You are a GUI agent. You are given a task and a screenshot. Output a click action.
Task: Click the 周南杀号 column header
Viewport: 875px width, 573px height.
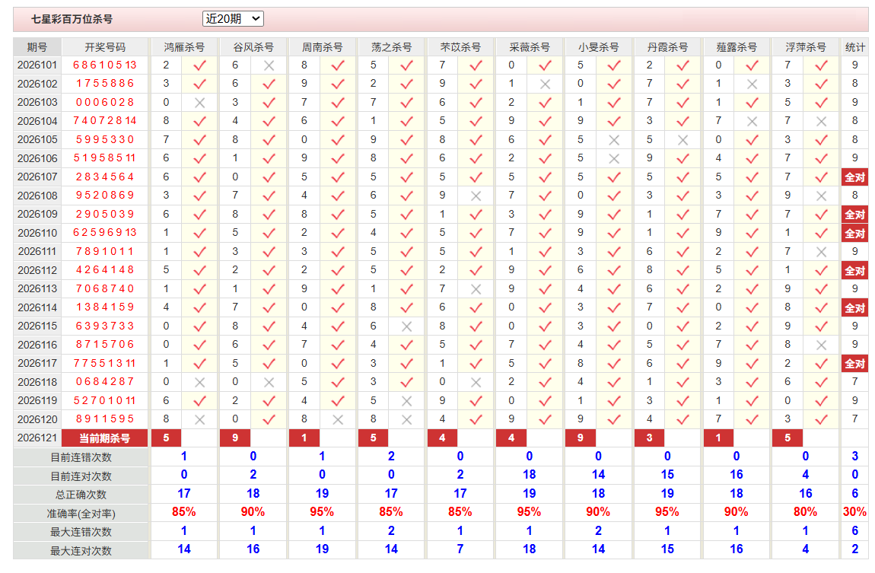pyautogui.click(x=322, y=47)
